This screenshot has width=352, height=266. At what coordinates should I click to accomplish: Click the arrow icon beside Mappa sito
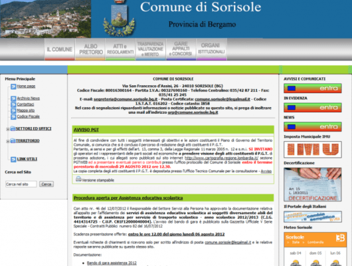[x=13, y=110]
